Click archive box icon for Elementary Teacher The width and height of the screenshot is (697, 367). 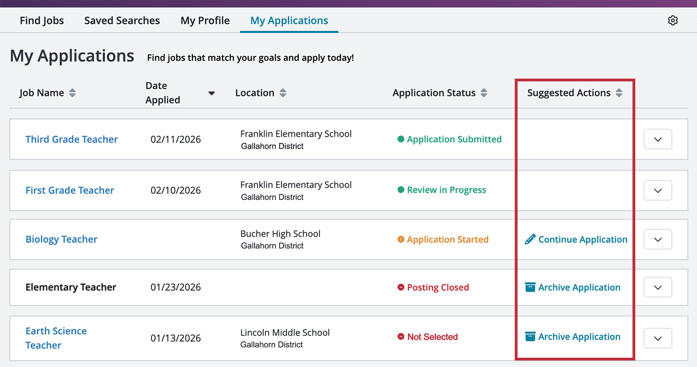(530, 287)
